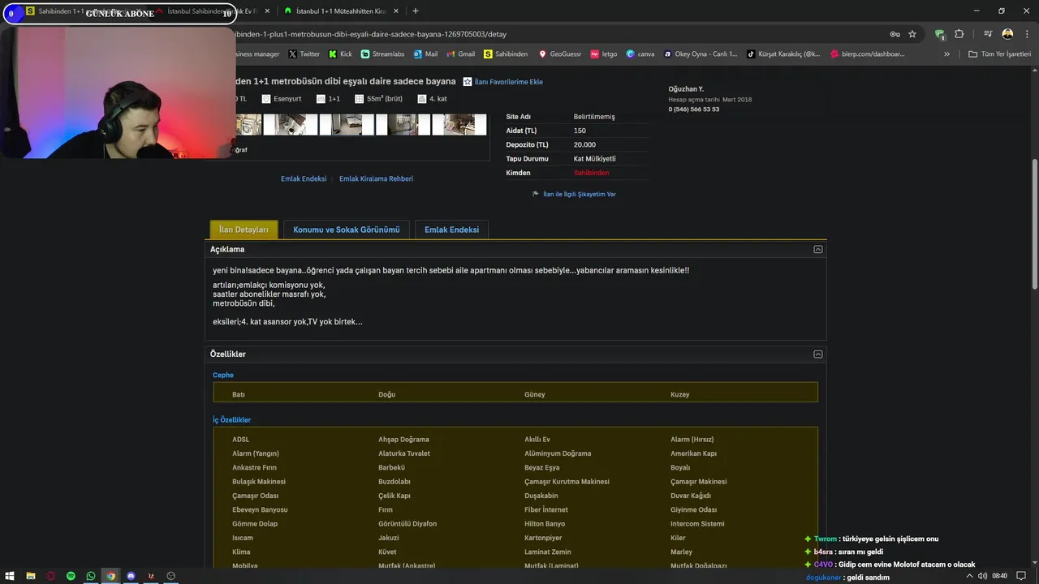Click the Kat Mülkiyetli value
The width and height of the screenshot is (1039, 584).
point(594,159)
